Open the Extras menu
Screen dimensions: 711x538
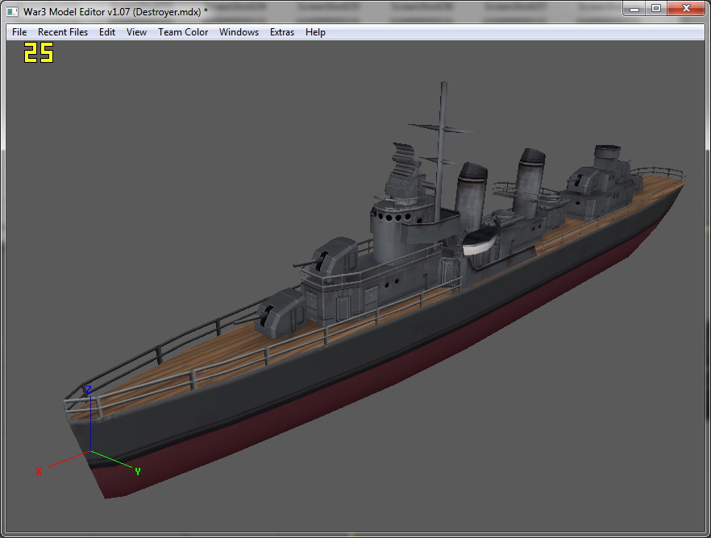pos(281,32)
